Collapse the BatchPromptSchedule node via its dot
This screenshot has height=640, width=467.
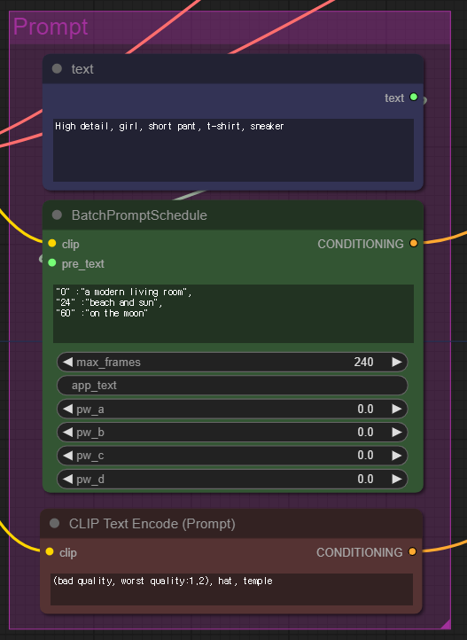pos(57,215)
